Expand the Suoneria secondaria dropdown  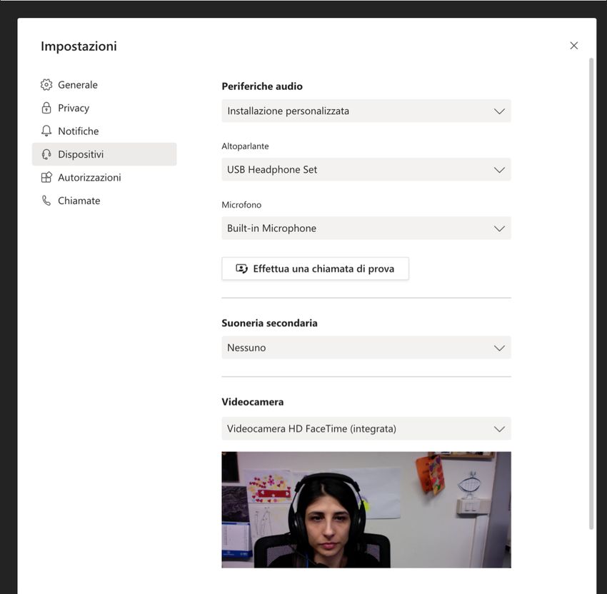(366, 348)
